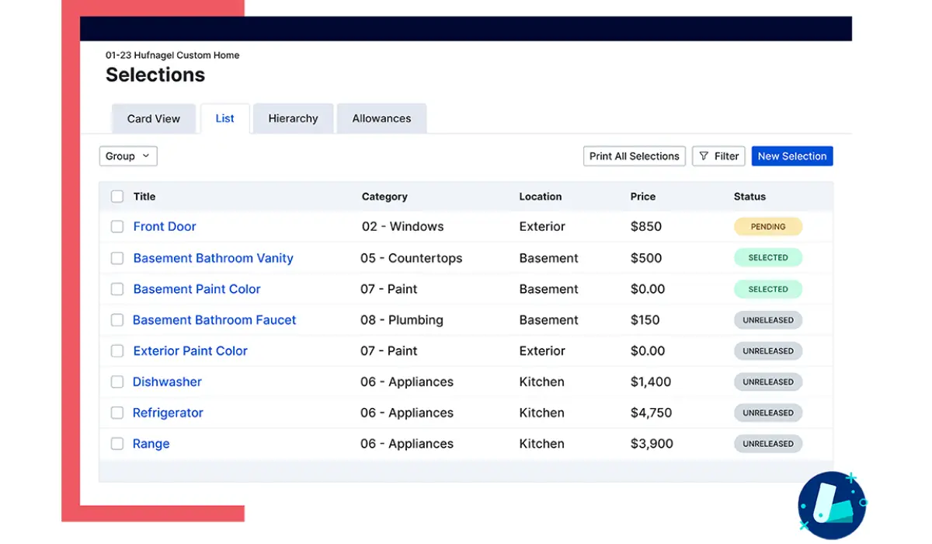Click the 05 - Countertops category cell

(x=412, y=258)
